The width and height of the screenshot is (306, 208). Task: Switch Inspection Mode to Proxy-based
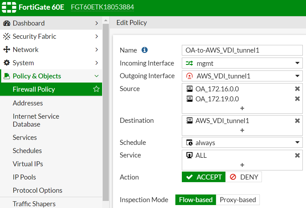[238, 200]
